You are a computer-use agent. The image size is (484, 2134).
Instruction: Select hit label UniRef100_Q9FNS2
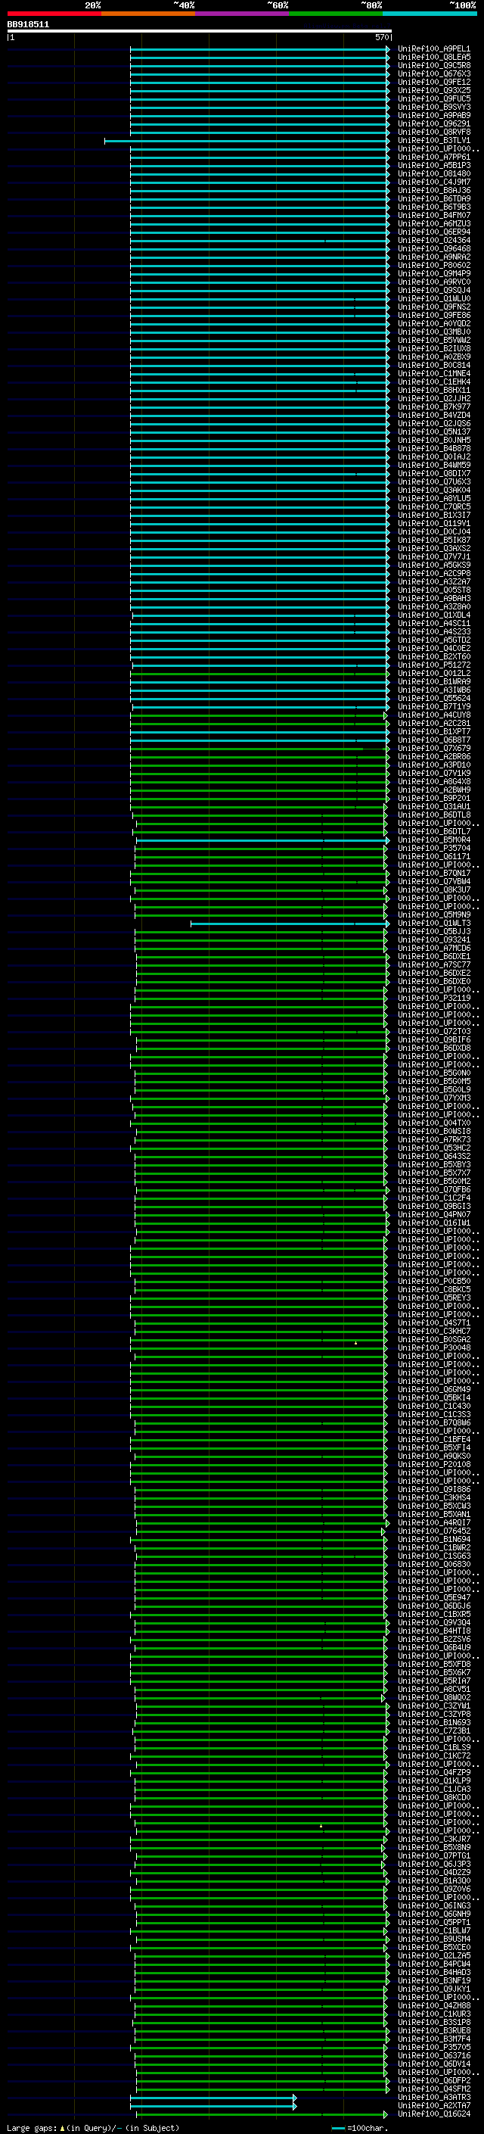tap(433, 307)
